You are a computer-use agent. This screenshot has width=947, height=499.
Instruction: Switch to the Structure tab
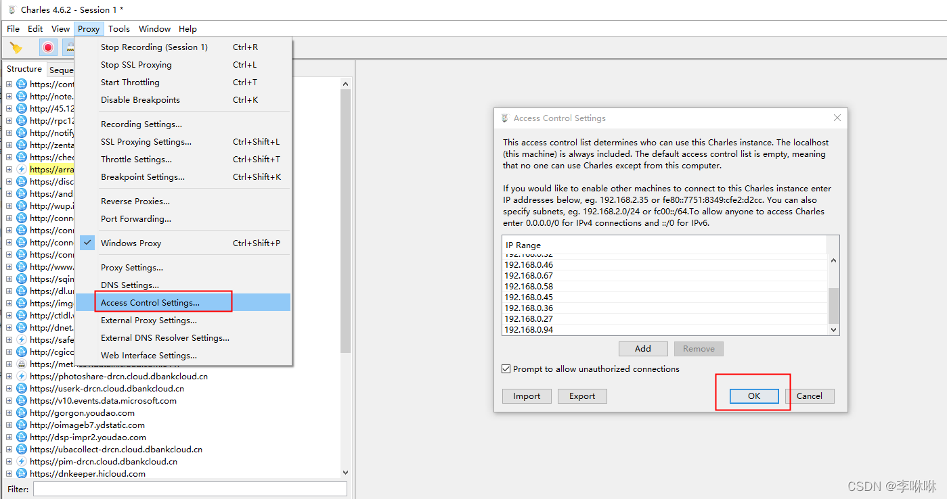(x=24, y=69)
